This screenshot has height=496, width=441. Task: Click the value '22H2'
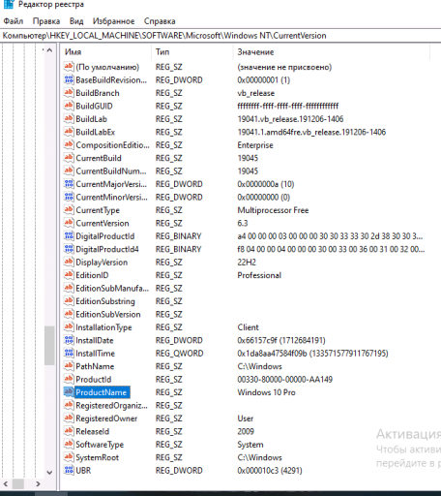(x=247, y=263)
